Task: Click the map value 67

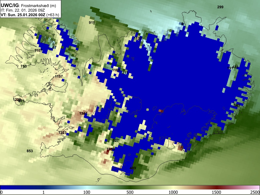Action: 54,47
